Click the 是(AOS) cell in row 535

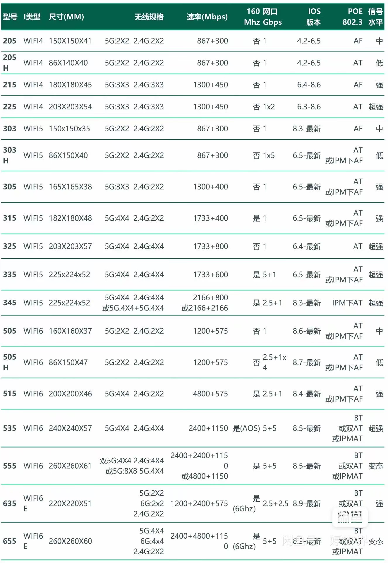click(x=246, y=428)
